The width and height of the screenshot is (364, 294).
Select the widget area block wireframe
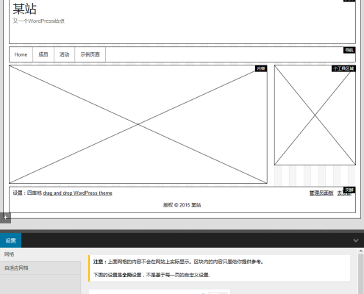coord(315,115)
